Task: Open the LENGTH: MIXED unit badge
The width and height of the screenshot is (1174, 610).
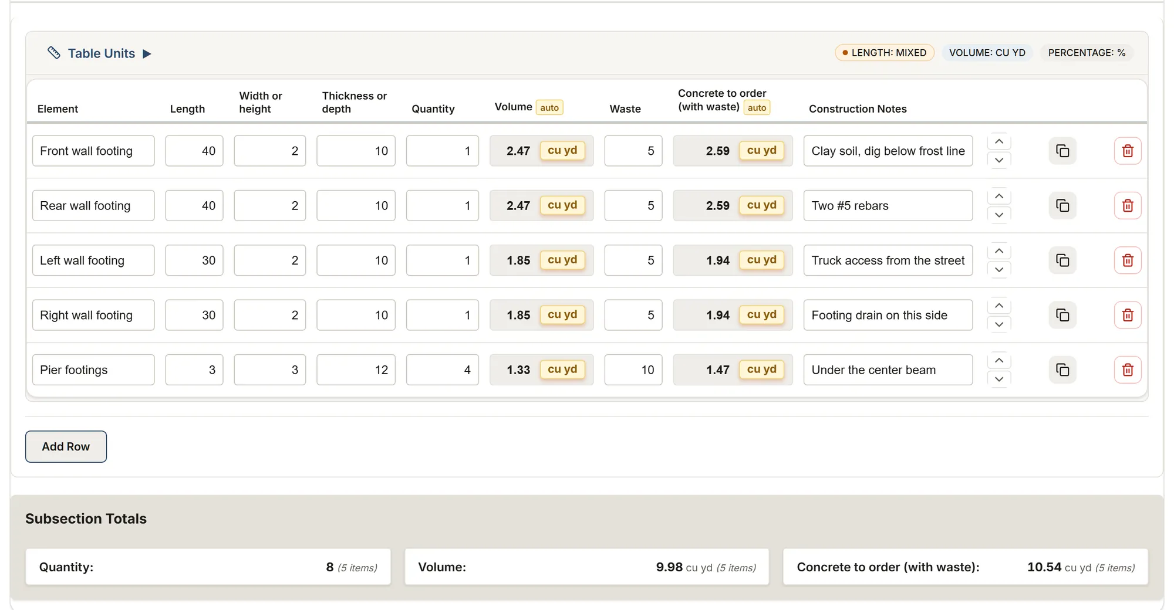Action: click(885, 53)
